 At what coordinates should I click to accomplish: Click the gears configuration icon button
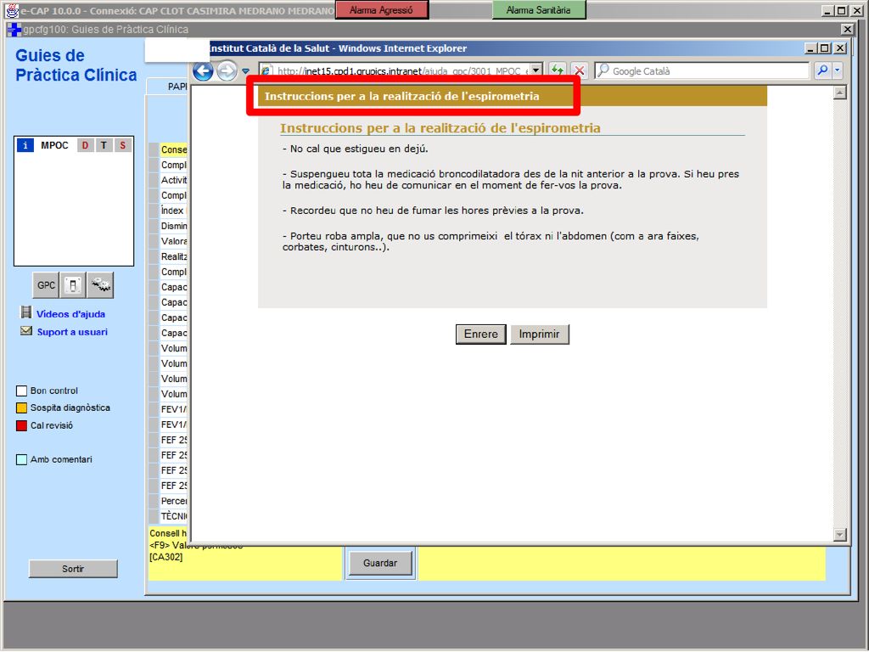100,285
